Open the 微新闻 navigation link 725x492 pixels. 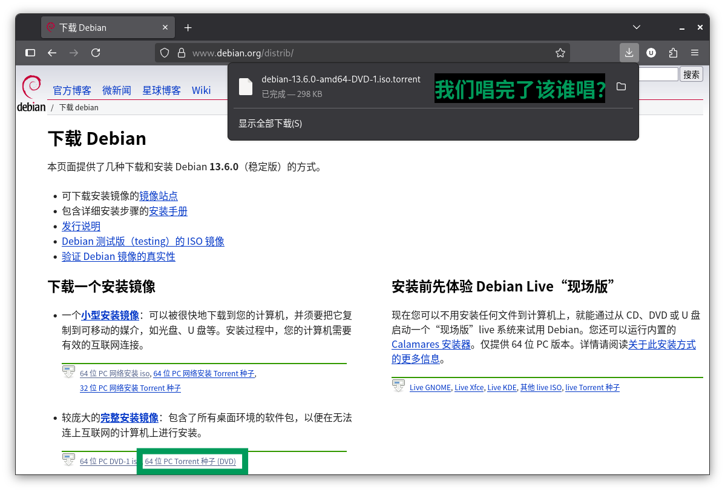coord(117,90)
